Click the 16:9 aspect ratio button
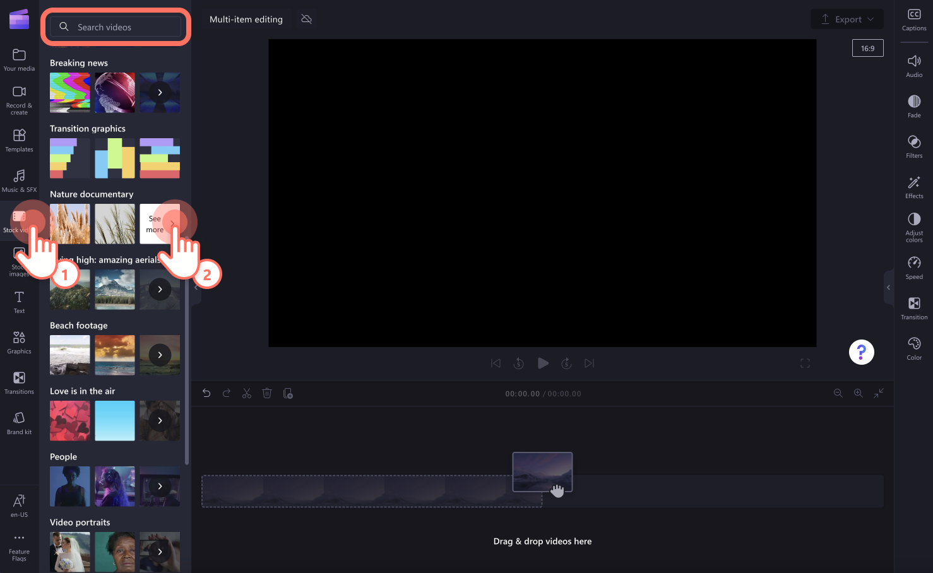Screen dimensions: 933x573 click(x=867, y=47)
